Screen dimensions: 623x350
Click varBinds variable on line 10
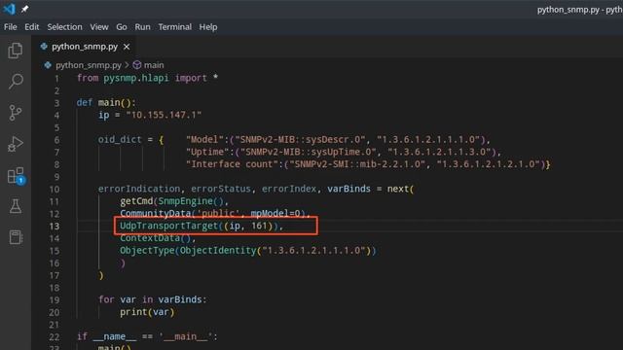pyautogui.click(x=348, y=189)
